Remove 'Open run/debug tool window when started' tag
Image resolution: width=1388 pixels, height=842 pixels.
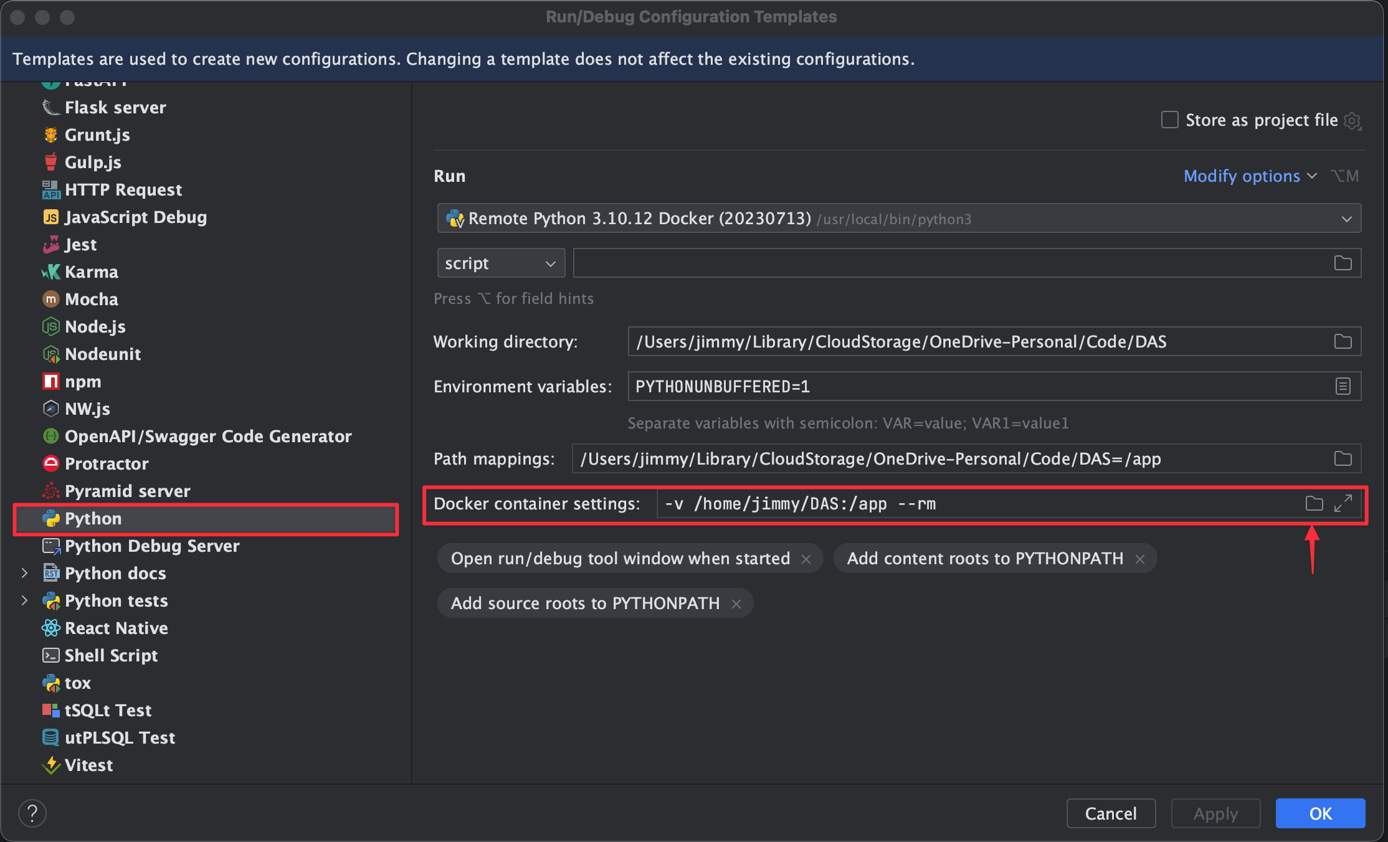coord(806,559)
